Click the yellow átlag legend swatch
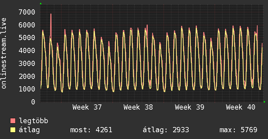The width and height of the screenshot is (268, 139). (13, 130)
